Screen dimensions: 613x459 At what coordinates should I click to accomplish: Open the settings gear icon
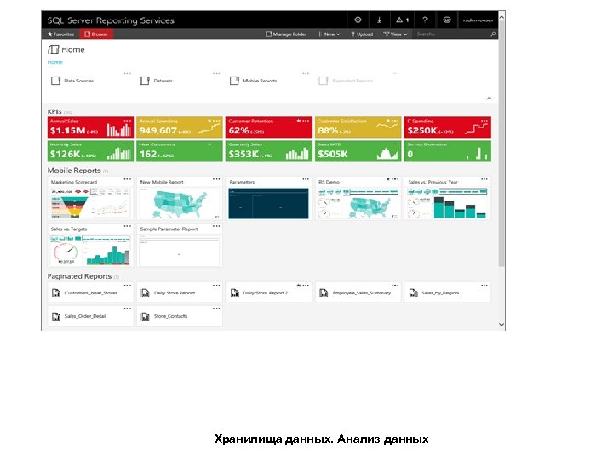[x=358, y=20]
